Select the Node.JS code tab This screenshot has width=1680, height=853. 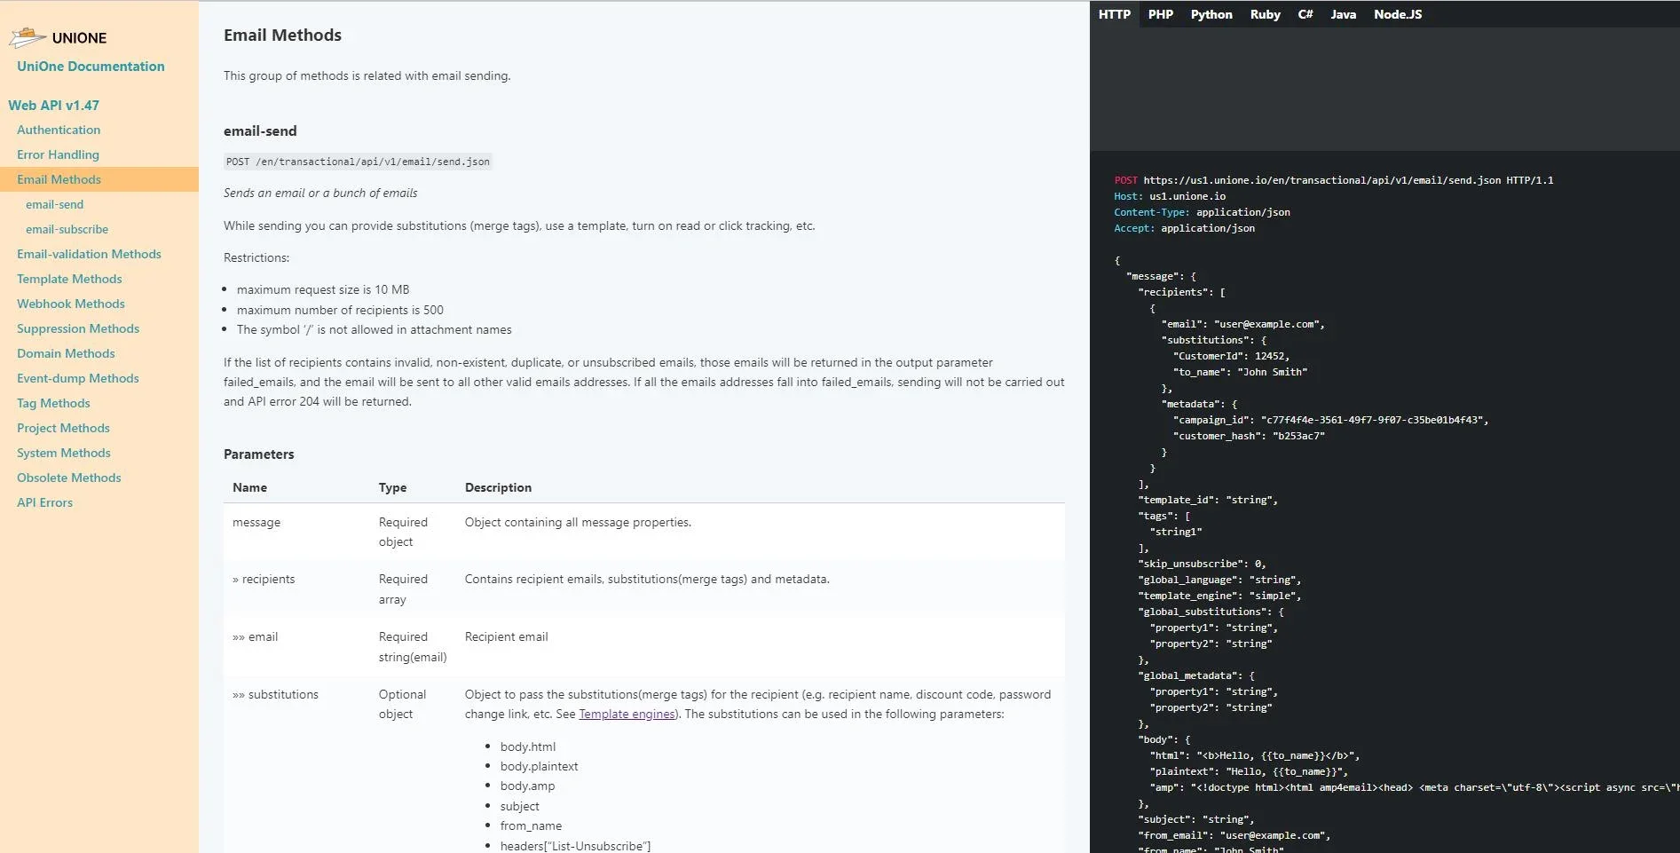tap(1397, 14)
